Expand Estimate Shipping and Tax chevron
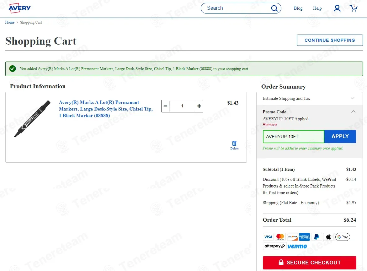Screen dimensions: 367x271 tap(352, 98)
